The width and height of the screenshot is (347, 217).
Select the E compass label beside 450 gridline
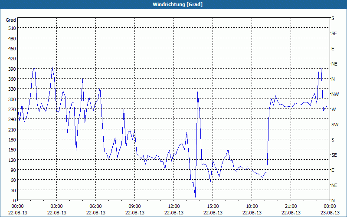pyautogui.click(x=333, y=49)
